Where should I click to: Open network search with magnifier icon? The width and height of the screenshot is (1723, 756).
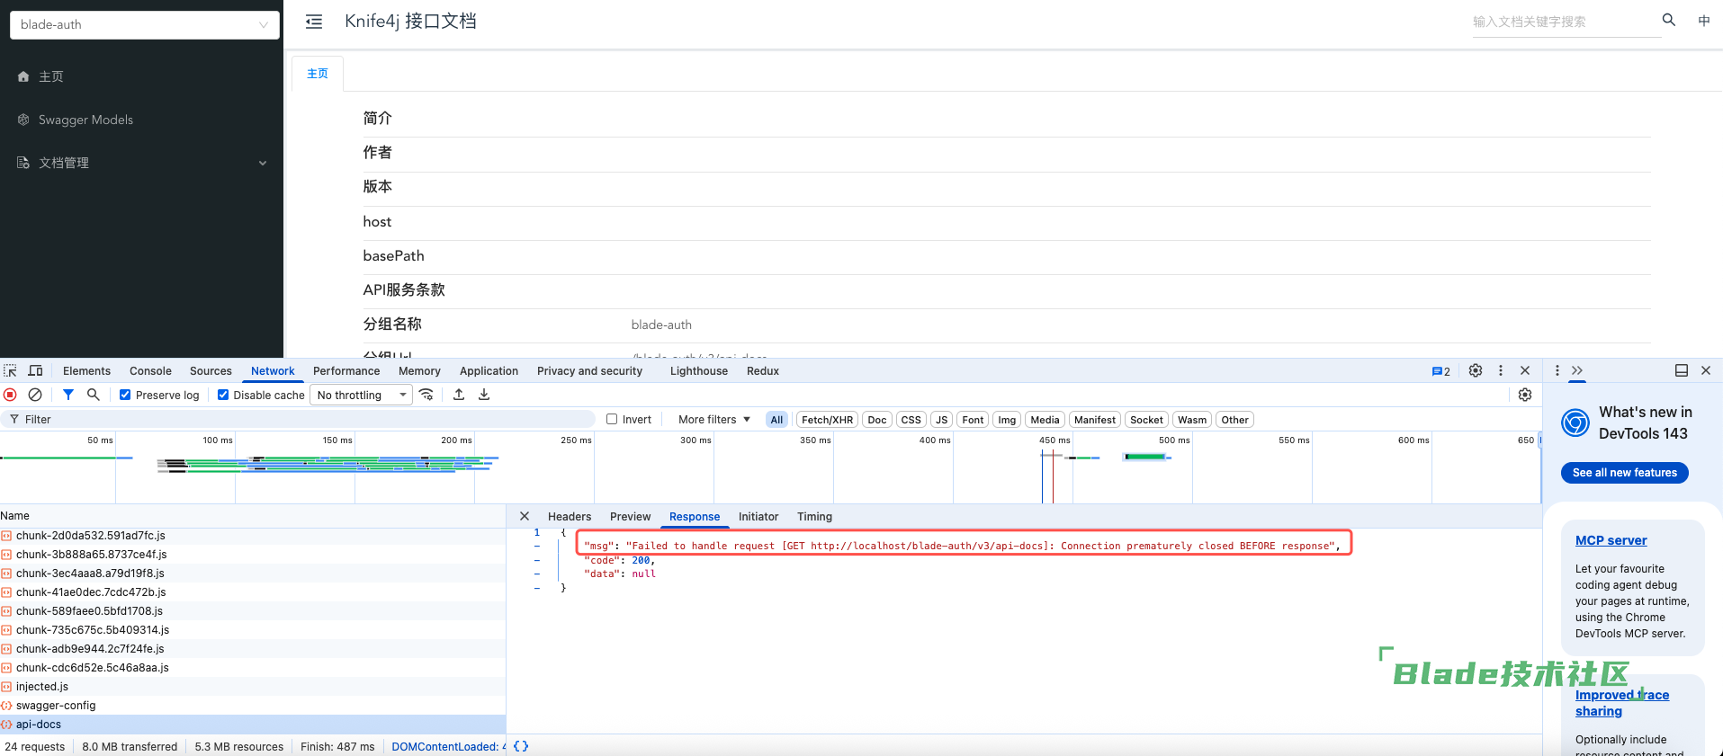coord(93,395)
